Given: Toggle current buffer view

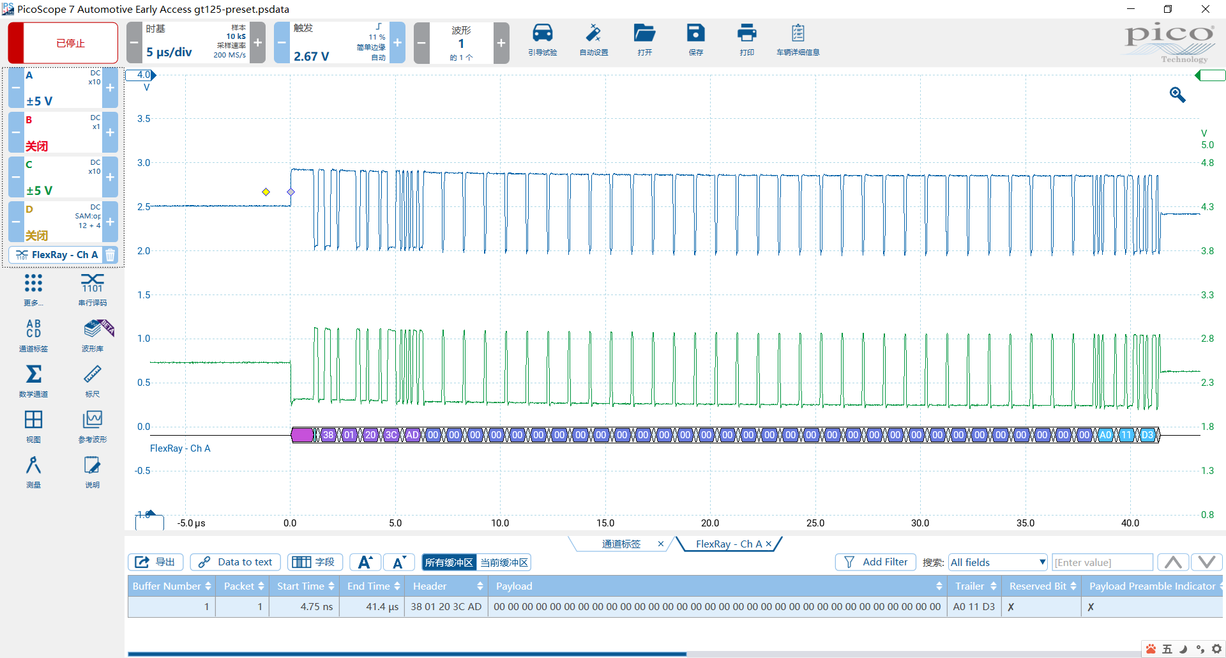Looking at the screenshot, I should pos(504,562).
